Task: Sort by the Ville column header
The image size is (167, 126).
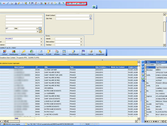Action: pyautogui.click(x=57, y=67)
